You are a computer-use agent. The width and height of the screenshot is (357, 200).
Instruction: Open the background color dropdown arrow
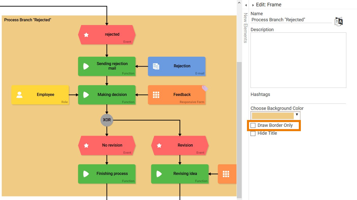pos(297,115)
